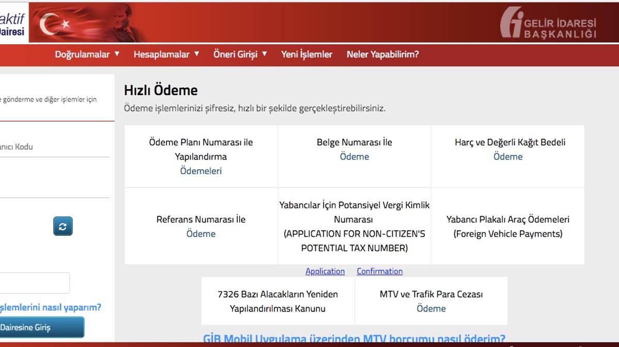Click the captcha refresh icon button
This screenshot has height=347, width=619.
pyautogui.click(x=63, y=227)
